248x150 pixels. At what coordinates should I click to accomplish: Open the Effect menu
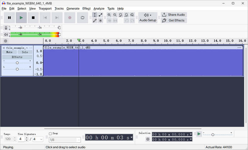(x=86, y=9)
